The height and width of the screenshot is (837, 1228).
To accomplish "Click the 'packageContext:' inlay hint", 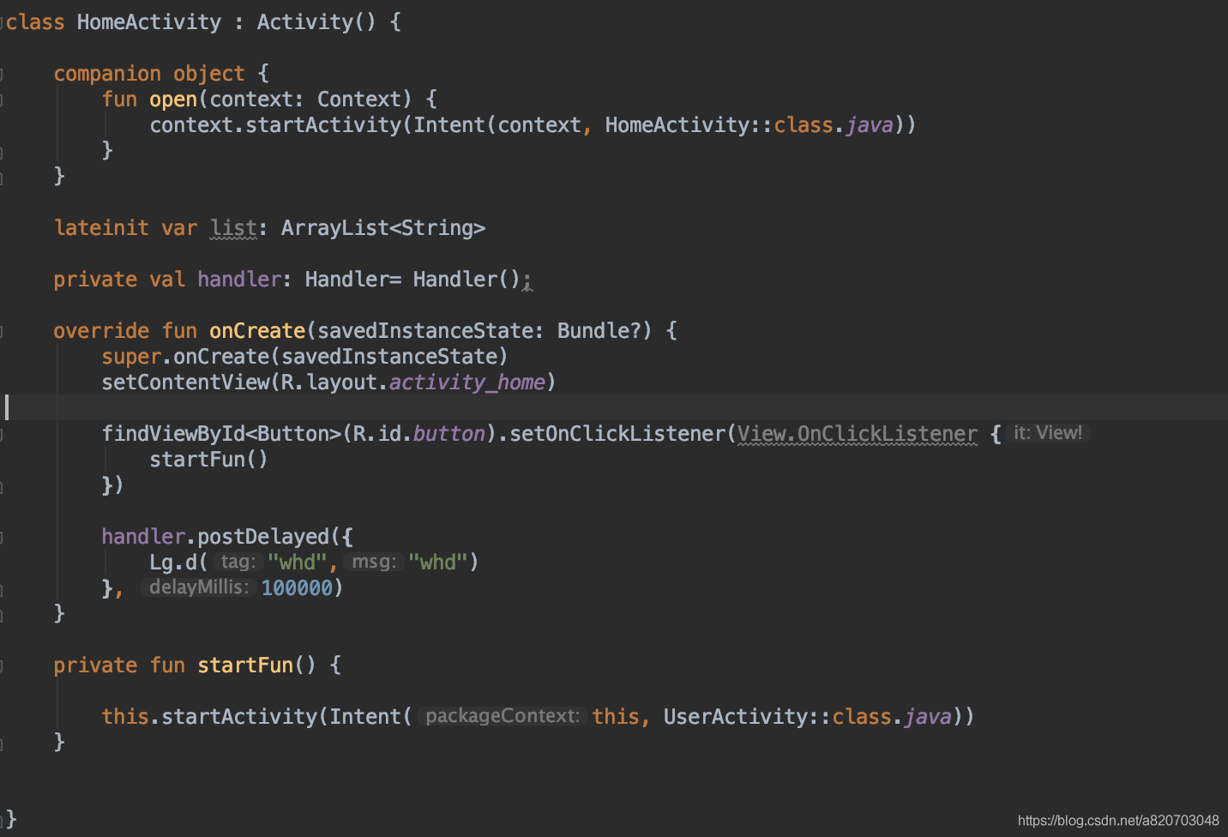I will coord(503,716).
